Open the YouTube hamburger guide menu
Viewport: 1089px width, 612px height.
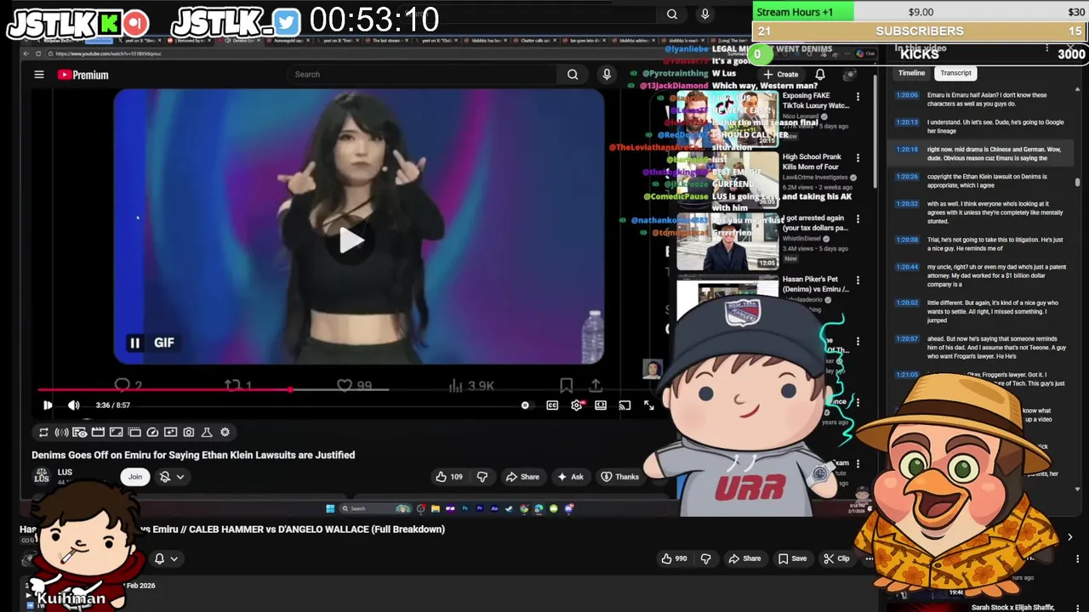[x=39, y=75]
